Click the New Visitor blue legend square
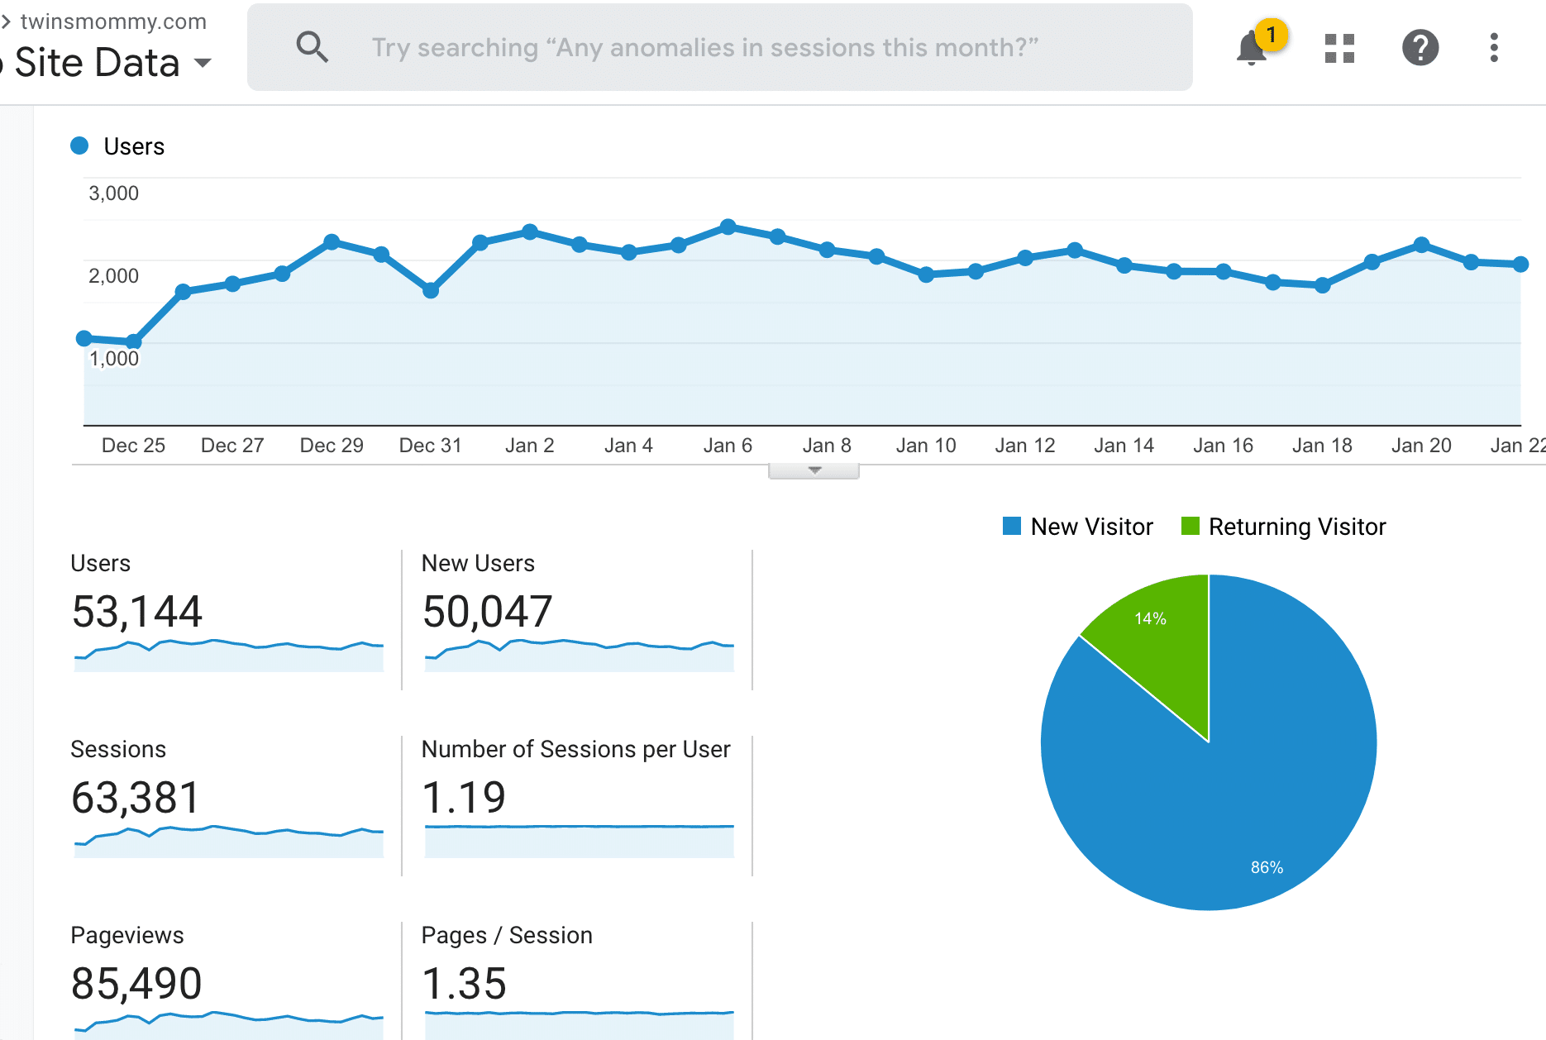The image size is (1546, 1040). (x=1011, y=526)
